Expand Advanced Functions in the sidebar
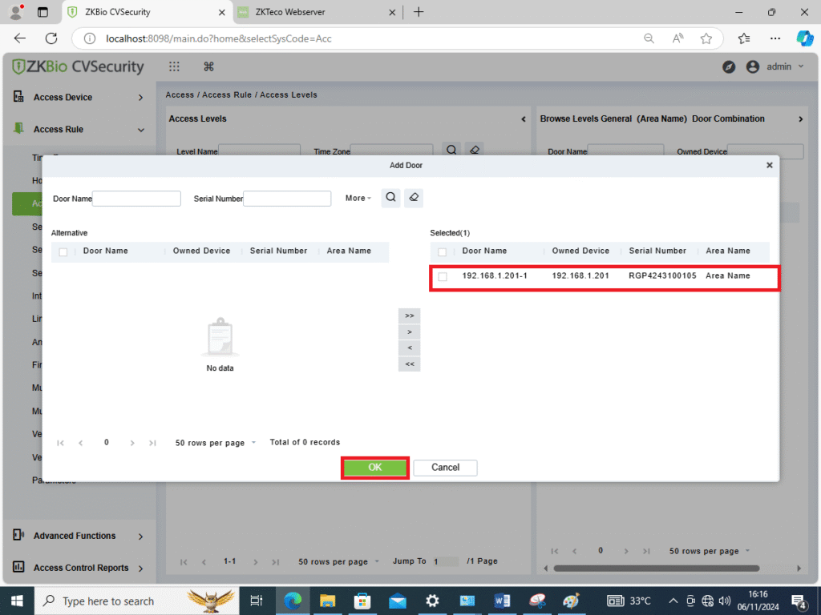Image resolution: width=821 pixels, height=615 pixels. [x=79, y=536]
